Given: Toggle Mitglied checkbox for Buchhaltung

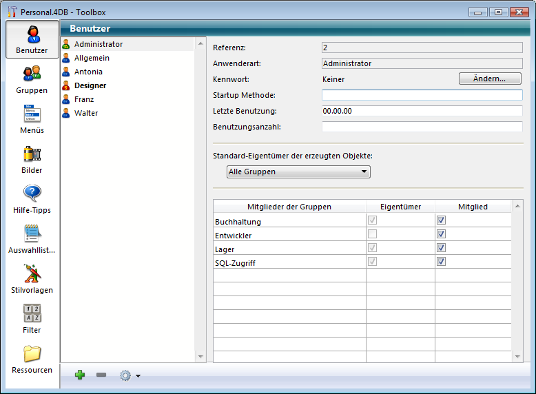Looking at the screenshot, I should click(442, 221).
